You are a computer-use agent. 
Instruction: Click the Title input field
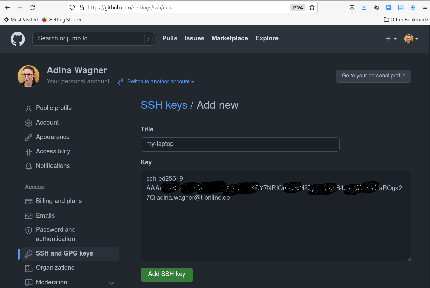tap(240, 144)
